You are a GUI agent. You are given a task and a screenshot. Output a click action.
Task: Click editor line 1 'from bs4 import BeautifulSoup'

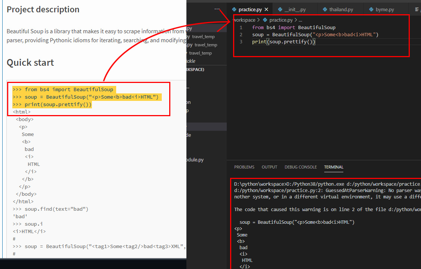point(294,27)
